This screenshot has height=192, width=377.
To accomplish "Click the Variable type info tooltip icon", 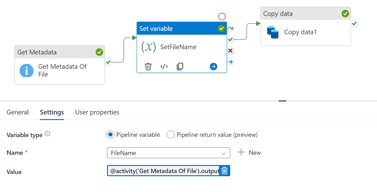I will click(x=47, y=134).
